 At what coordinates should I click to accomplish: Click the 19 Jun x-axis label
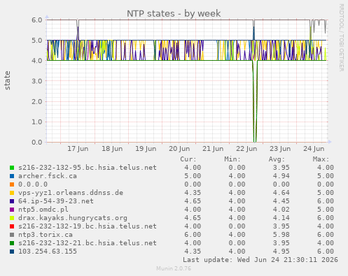[x=146, y=149]
